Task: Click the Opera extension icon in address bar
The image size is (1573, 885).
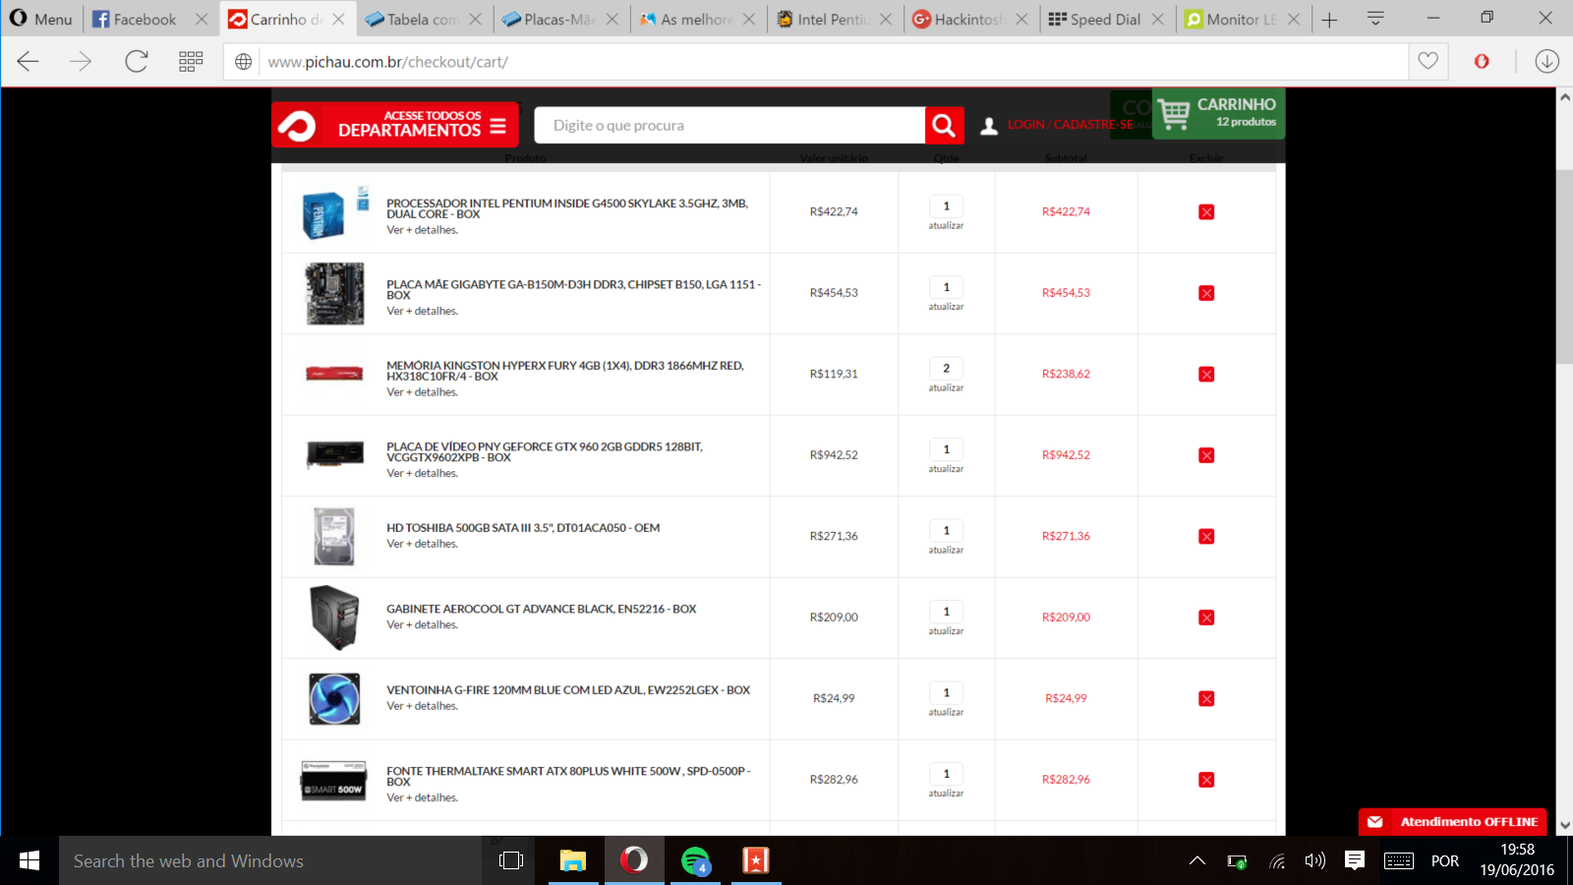Action: [1482, 62]
